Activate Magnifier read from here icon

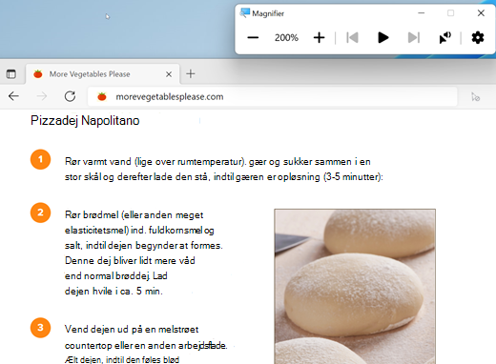pyautogui.click(x=444, y=38)
